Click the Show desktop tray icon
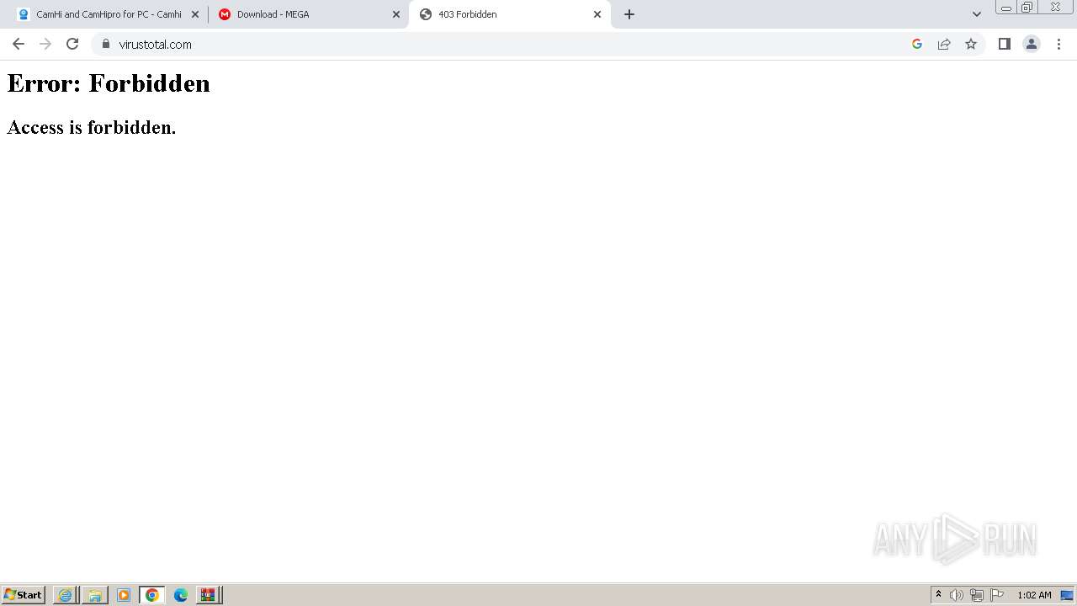 click(x=1067, y=595)
